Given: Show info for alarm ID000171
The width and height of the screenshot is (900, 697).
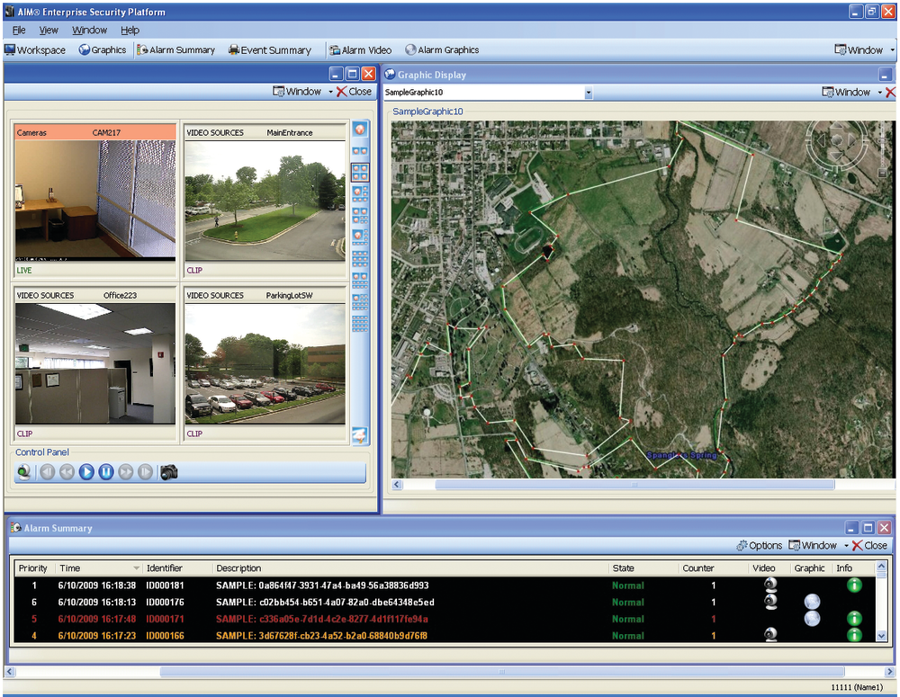Looking at the screenshot, I should tap(855, 619).
